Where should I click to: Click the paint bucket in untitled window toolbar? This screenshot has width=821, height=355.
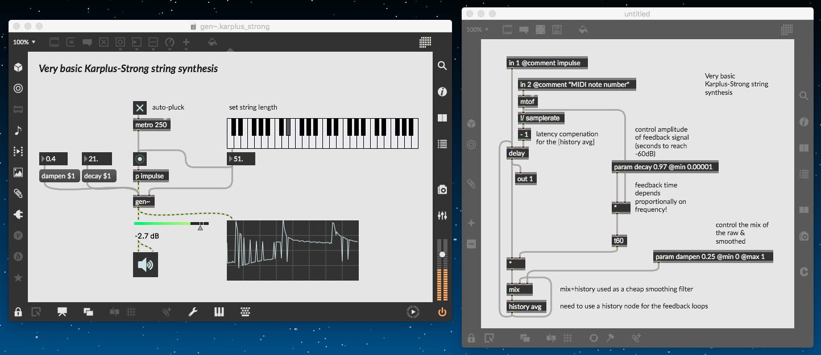583,30
